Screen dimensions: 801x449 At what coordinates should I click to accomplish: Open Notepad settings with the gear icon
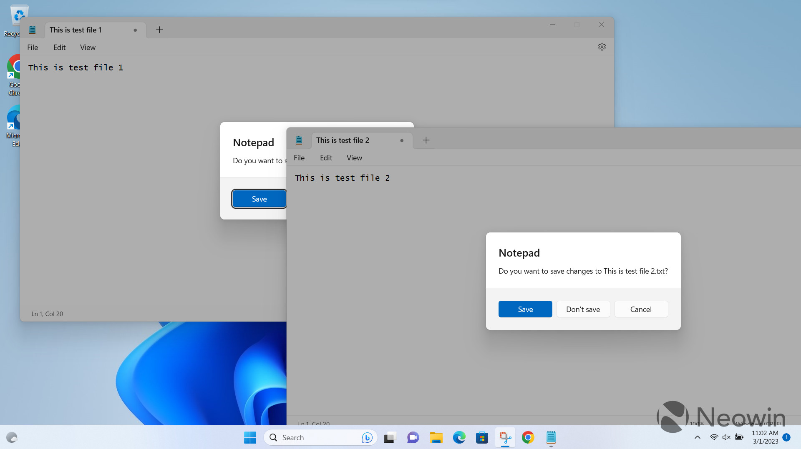pos(602,47)
